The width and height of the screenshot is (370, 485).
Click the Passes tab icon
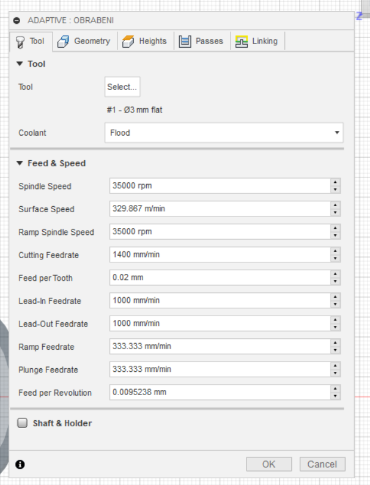tap(185, 42)
